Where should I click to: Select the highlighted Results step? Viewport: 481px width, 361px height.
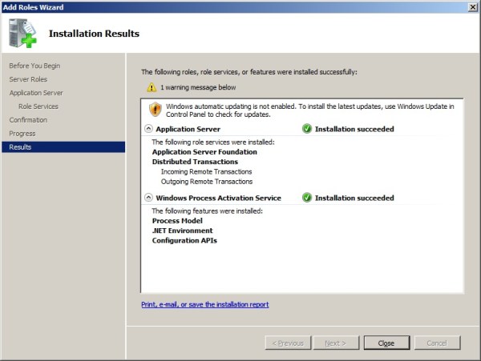[21, 147]
